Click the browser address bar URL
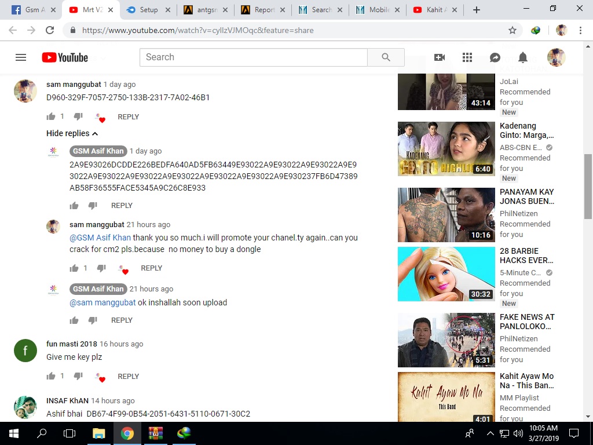The height and width of the screenshot is (445, 593). 198,30
